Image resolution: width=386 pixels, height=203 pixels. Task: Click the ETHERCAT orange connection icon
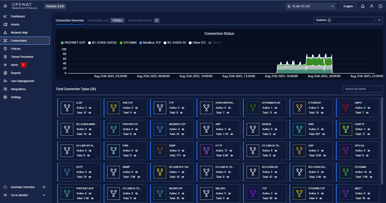[x=299, y=108]
